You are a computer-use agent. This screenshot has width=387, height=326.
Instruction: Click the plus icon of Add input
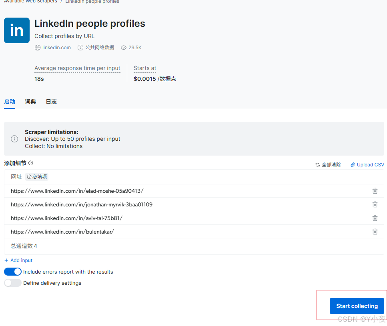6,260
